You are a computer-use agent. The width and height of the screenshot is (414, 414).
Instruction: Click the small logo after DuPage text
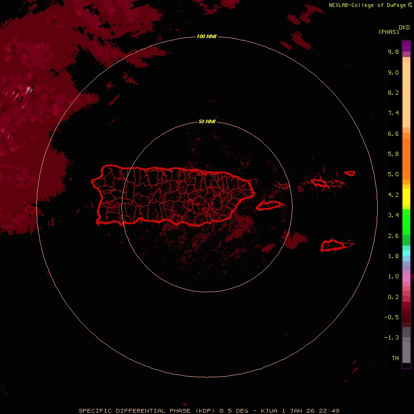409,5
